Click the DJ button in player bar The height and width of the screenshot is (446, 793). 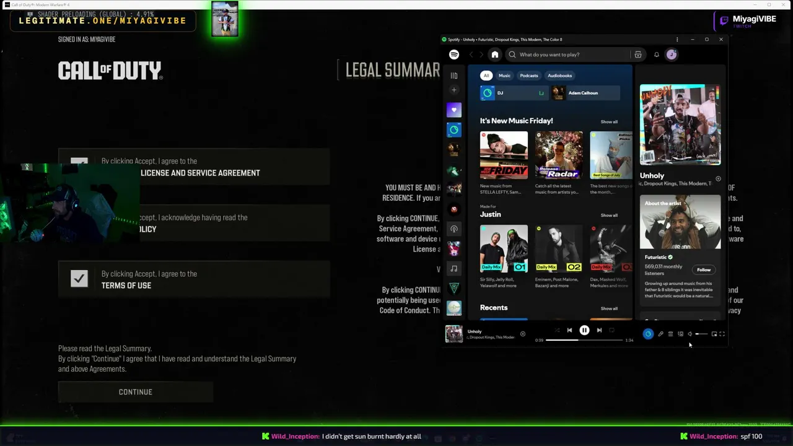pyautogui.click(x=648, y=334)
